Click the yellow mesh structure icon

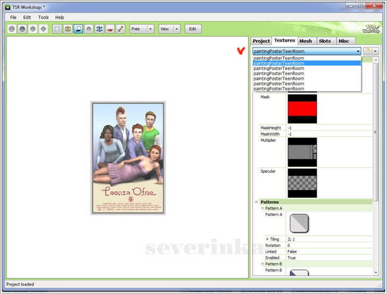click(68, 29)
